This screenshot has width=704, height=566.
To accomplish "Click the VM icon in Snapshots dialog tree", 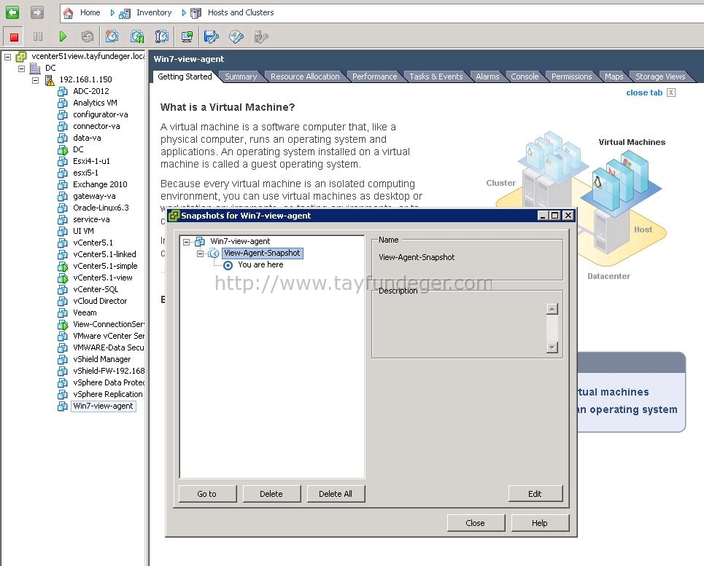I will pos(200,242).
